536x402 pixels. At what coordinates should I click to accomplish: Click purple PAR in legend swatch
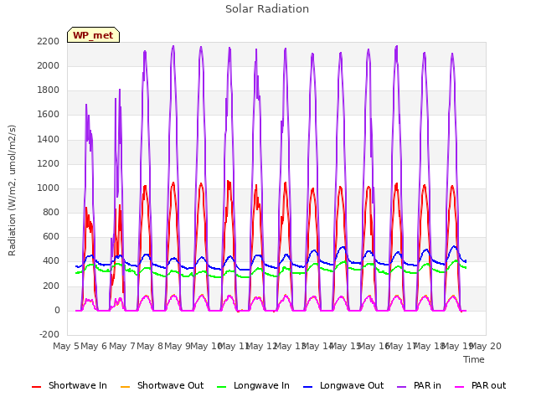coord(402,387)
